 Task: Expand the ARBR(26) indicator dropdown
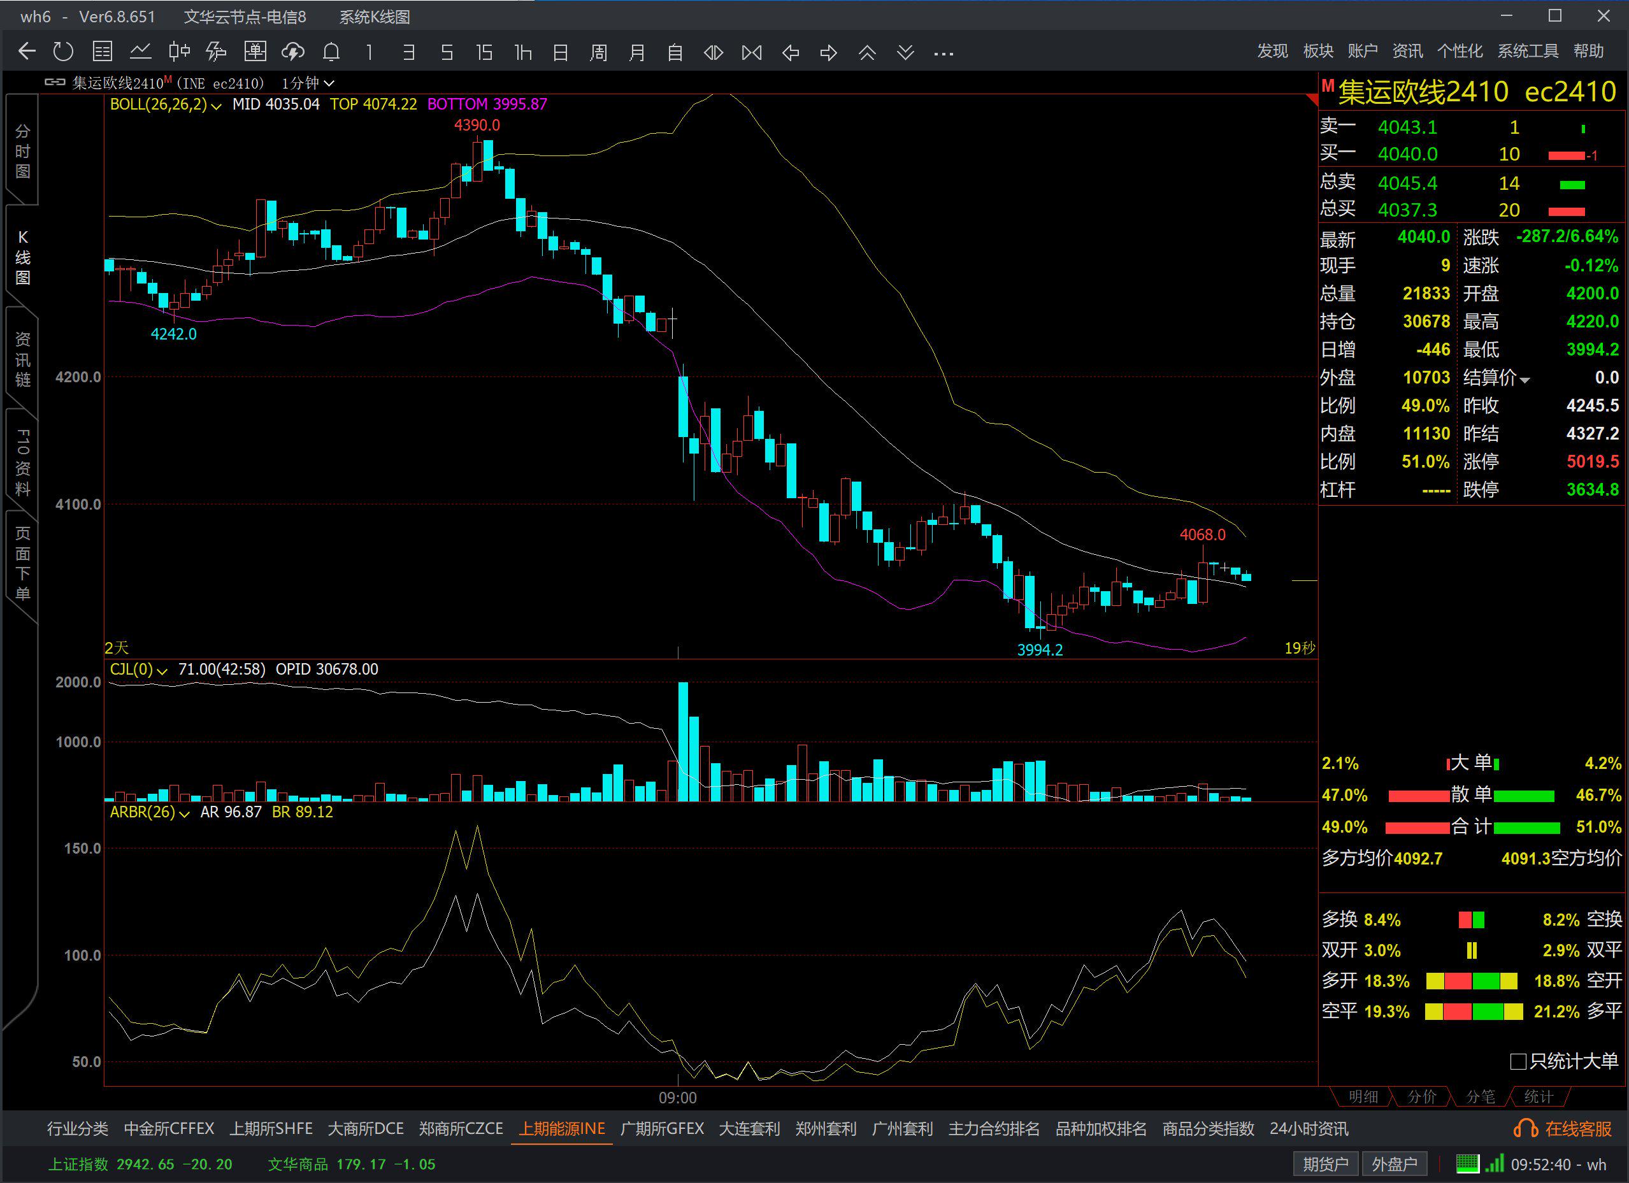[x=184, y=814]
